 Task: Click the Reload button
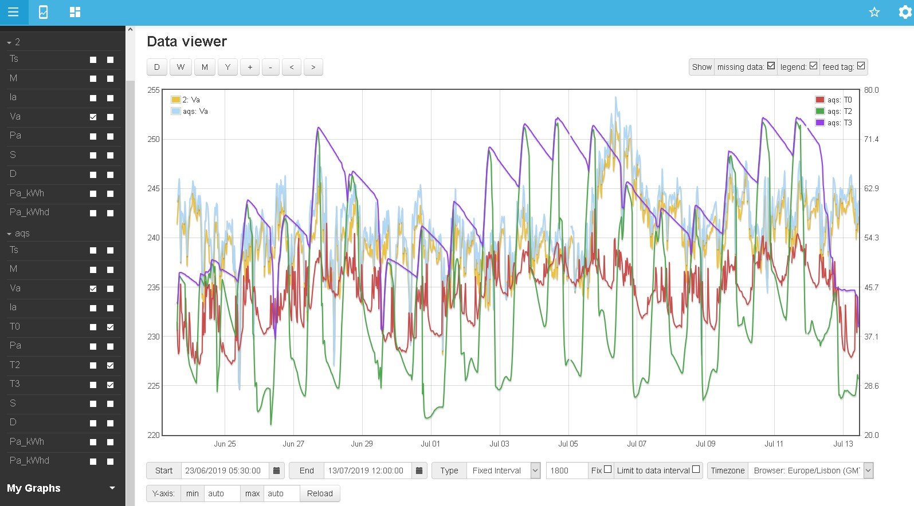[320, 493]
